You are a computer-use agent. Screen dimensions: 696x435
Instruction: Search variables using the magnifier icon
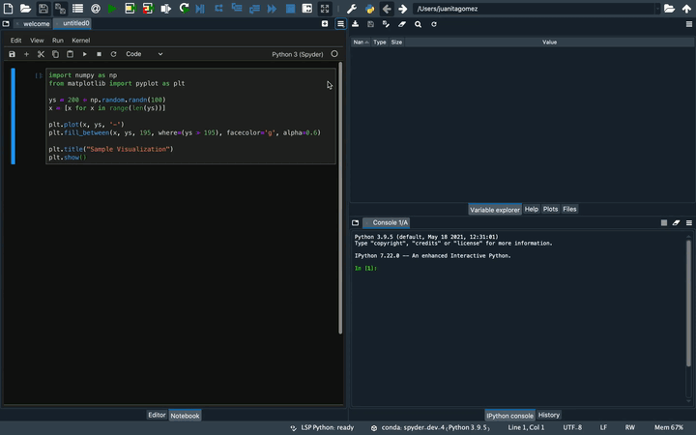418,24
